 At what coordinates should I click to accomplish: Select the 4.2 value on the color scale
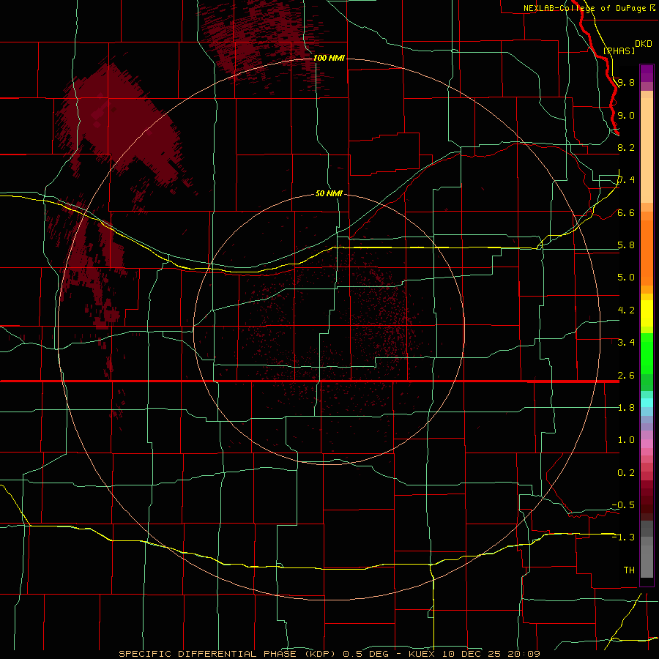pyautogui.click(x=626, y=310)
